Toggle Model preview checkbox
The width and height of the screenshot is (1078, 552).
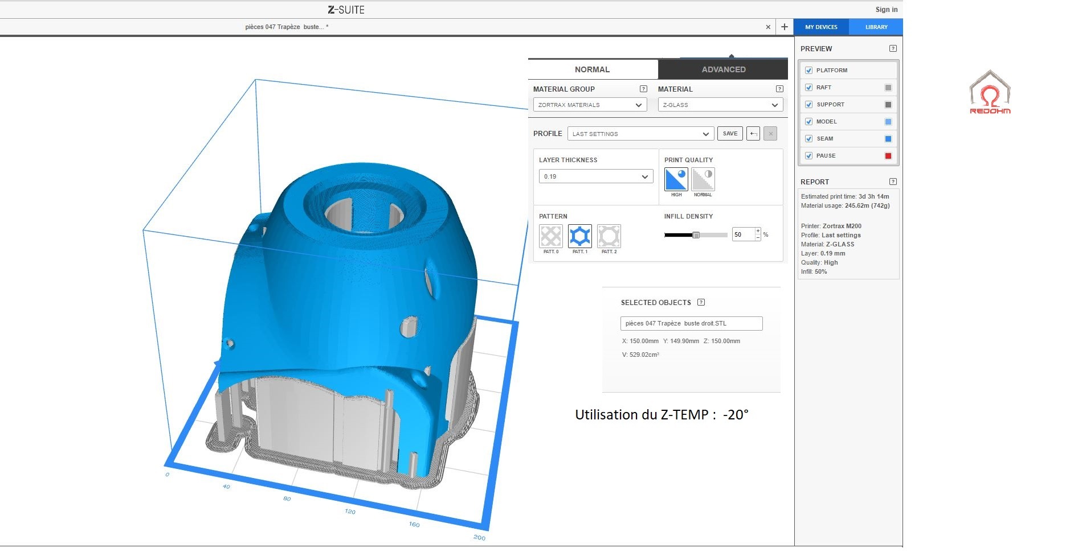pyautogui.click(x=808, y=122)
